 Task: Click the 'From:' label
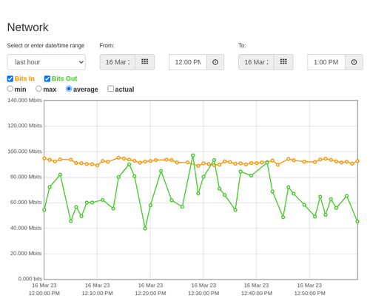tap(107, 46)
